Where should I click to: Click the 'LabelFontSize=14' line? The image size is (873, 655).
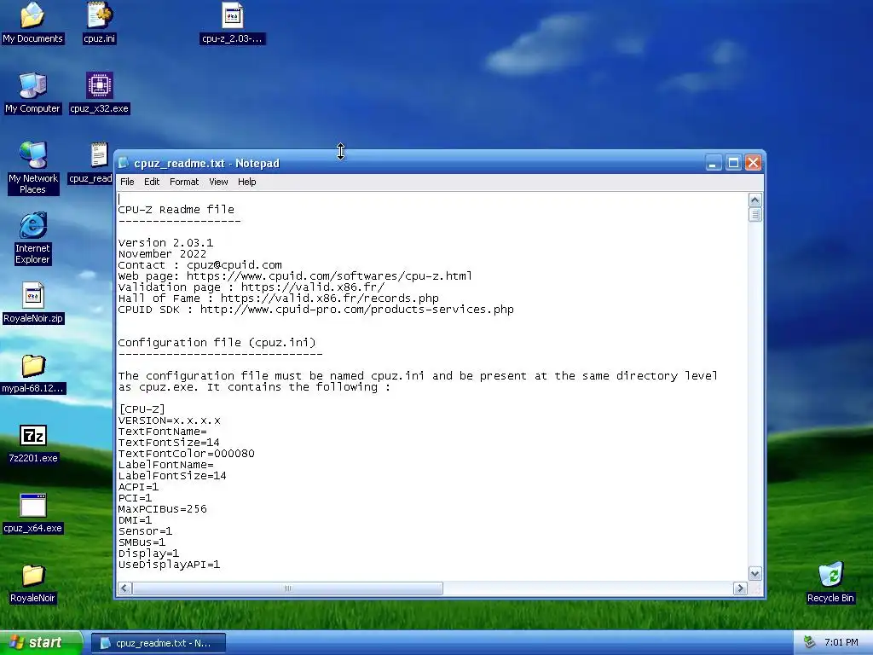[x=172, y=476]
